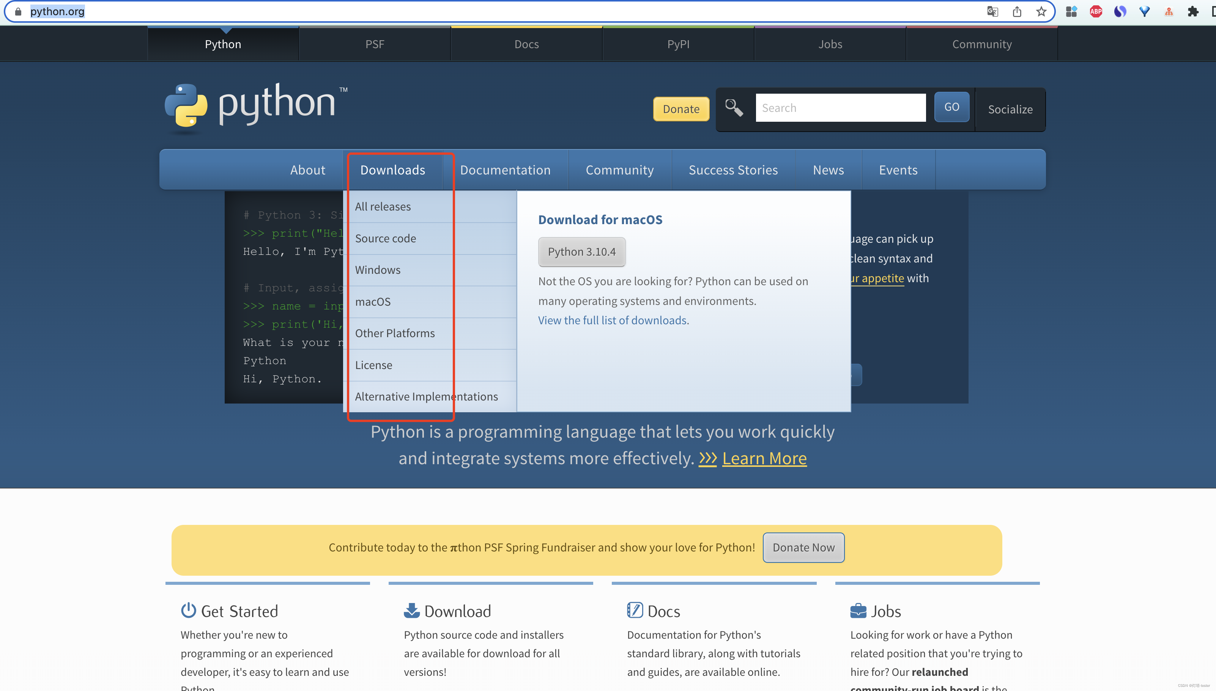Select Windows in the Downloads menu
The image size is (1216, 691).
(x=378, y=270)
